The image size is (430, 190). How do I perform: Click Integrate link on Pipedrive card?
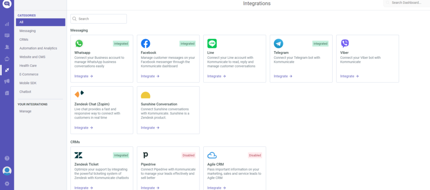tap(150, 188)
